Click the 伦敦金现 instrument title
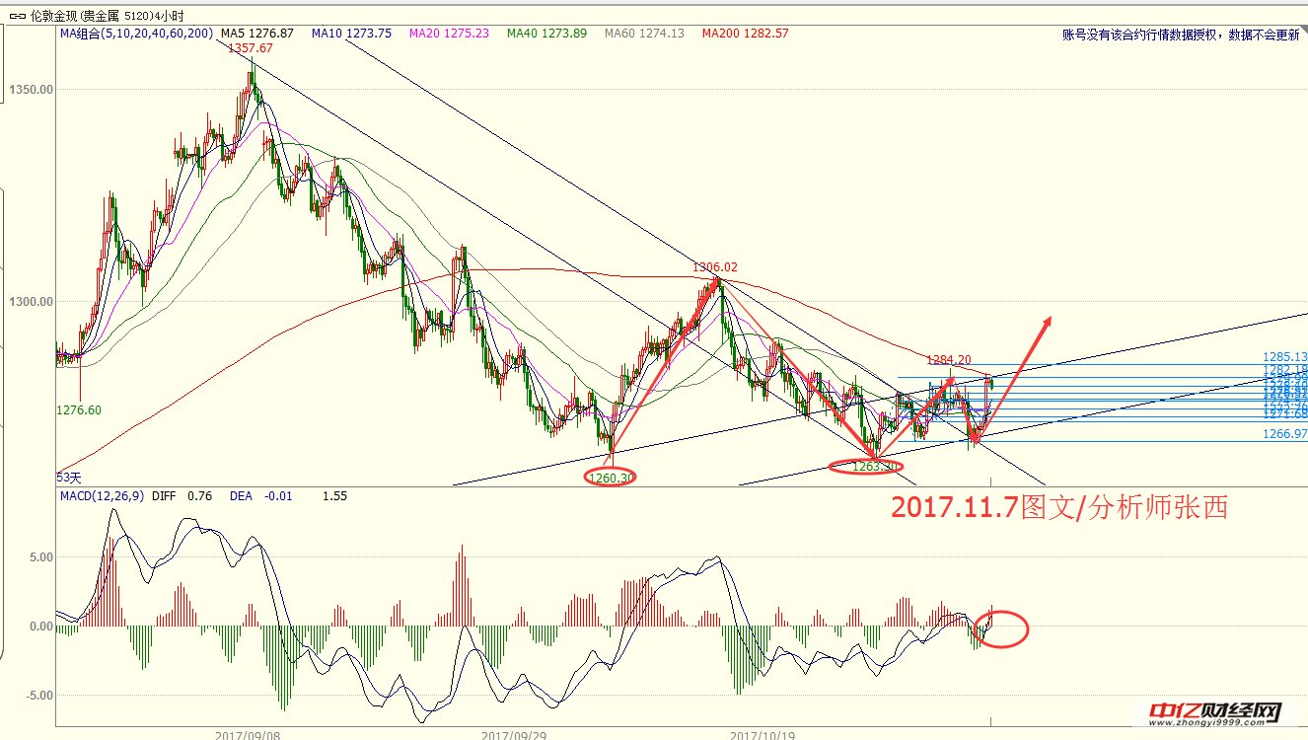1308x740 pixels. pos(52,16)
